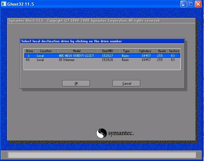Click the Drive column header
The height and width of the screenshot is (161, 204).
tap(30, 51)
